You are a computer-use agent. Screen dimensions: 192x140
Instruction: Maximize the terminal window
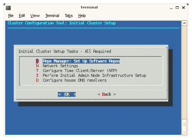[x=177, y=8]
